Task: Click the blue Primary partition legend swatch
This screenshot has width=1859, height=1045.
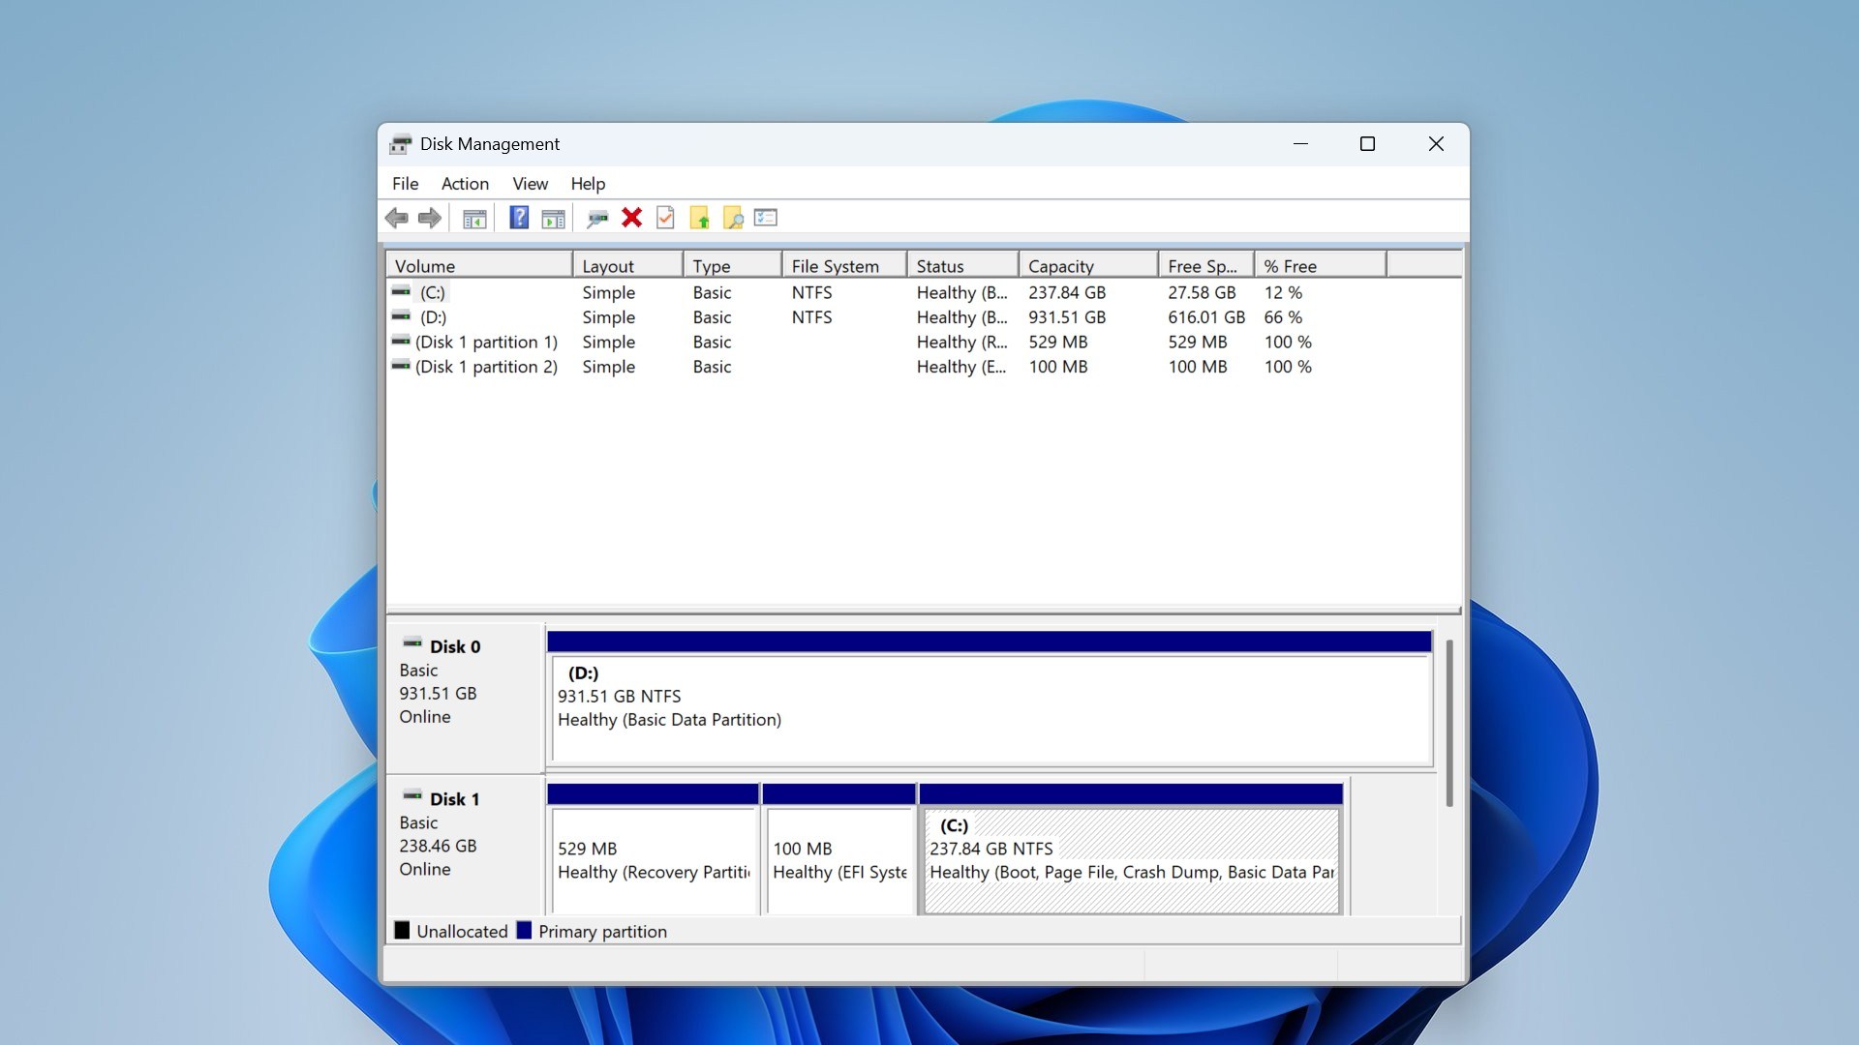Action: click(x=524, y=930)
